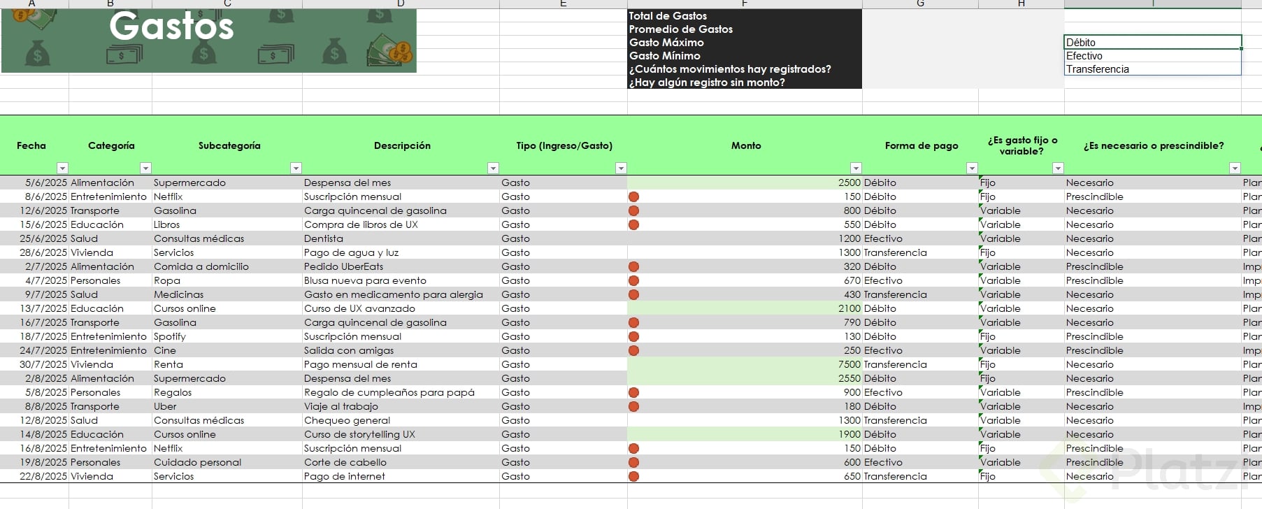Select the Transferencia list cell at top right
The width and height of the screenshot is (1262, 509).
pyautogui.click(x=1153, y=69)
